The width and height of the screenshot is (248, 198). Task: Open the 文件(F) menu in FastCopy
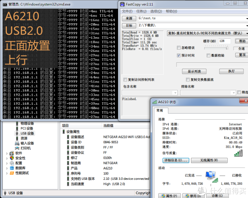[x=127, y=12]
